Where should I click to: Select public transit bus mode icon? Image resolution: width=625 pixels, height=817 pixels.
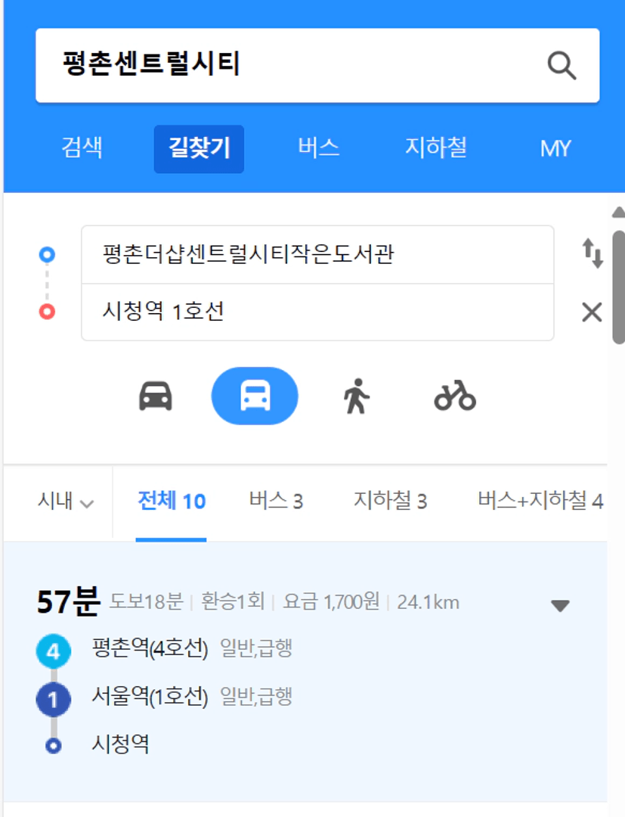pyautogui.click(x=255, y=396)
